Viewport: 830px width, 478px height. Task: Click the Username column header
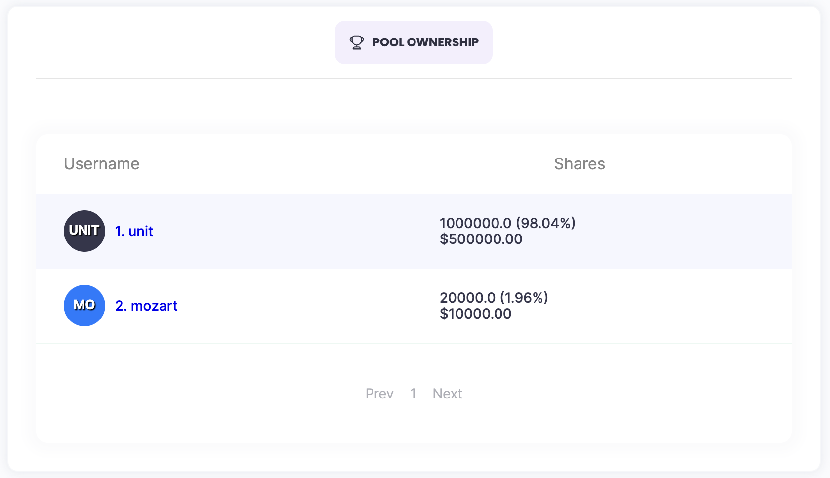tap(101, 164)
